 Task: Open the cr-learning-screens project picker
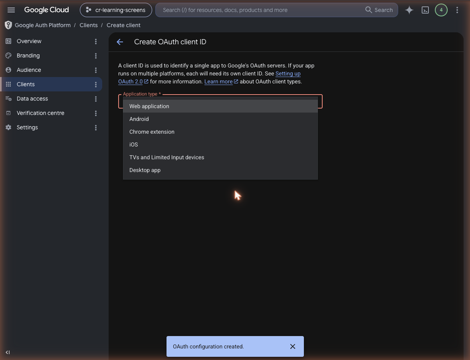[116, 10]
